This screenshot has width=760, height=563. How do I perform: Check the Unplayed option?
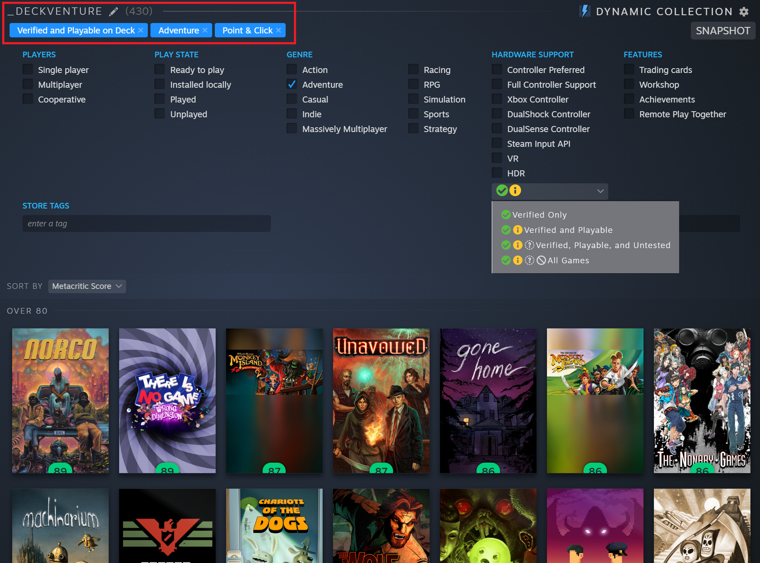click(x=160, y=114)
